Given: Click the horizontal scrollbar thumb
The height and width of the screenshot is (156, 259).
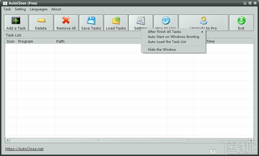Looking at the screenshot, I should [x=99, y=140].
